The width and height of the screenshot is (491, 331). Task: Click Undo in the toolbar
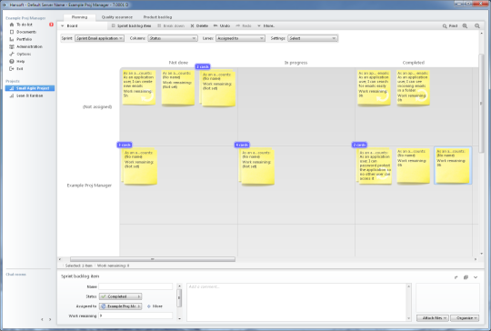pos(222,26)
